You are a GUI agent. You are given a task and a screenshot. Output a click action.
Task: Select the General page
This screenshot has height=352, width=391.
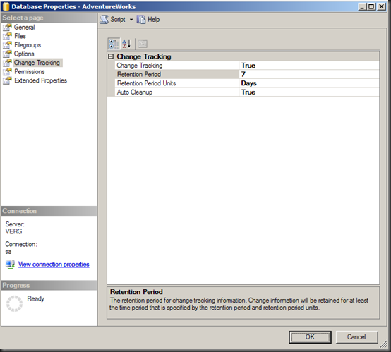point(24,28)
